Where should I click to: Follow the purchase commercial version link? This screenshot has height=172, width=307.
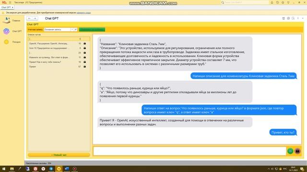coord(83,13)
